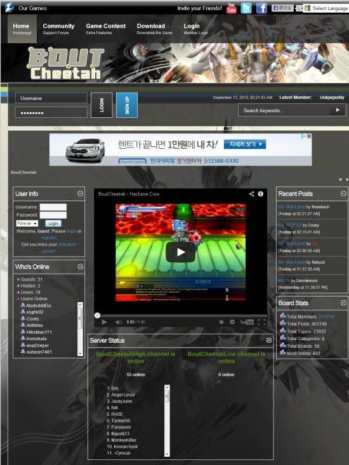Open the Facebook icon in top bar
349x465 pixels.
click(x=261, y=8)
